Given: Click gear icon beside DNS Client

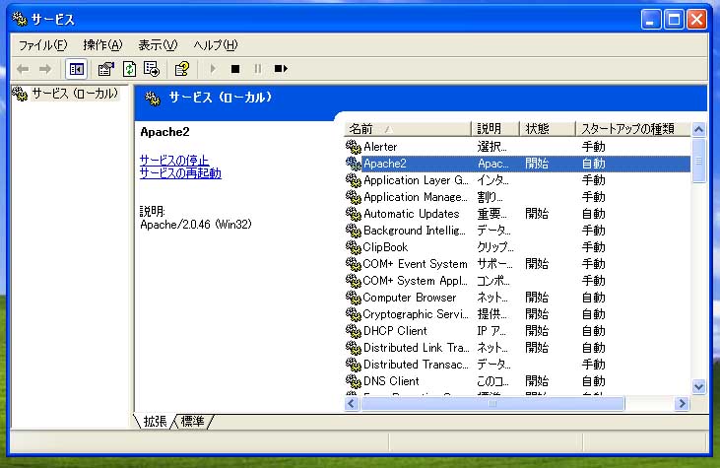Looking at the screenshot, I should [354, 381].
